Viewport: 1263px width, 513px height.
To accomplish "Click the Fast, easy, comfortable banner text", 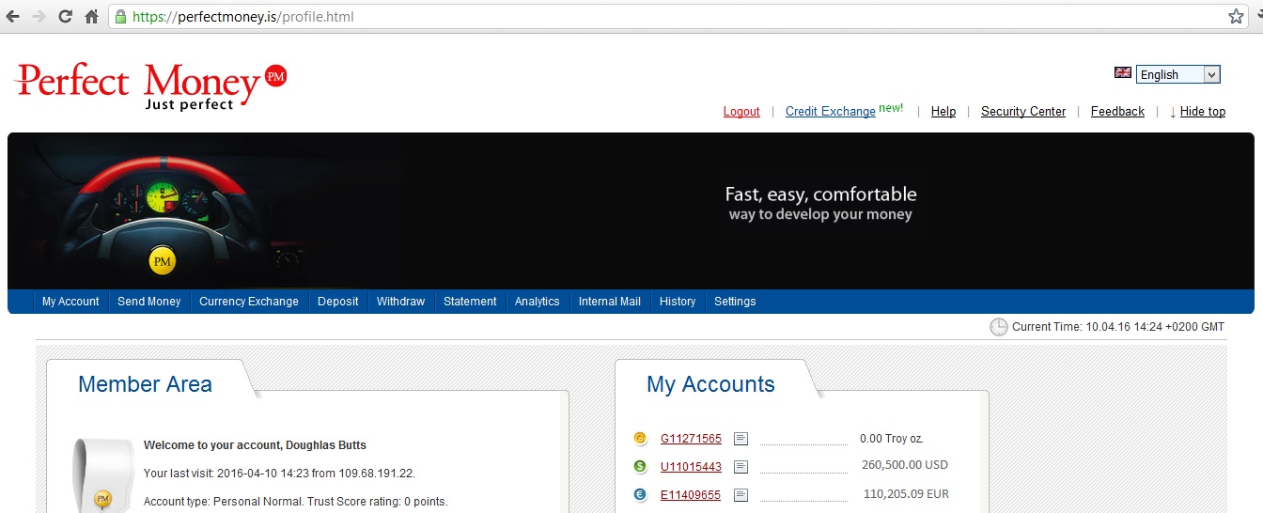I will [x=820, y=194].
